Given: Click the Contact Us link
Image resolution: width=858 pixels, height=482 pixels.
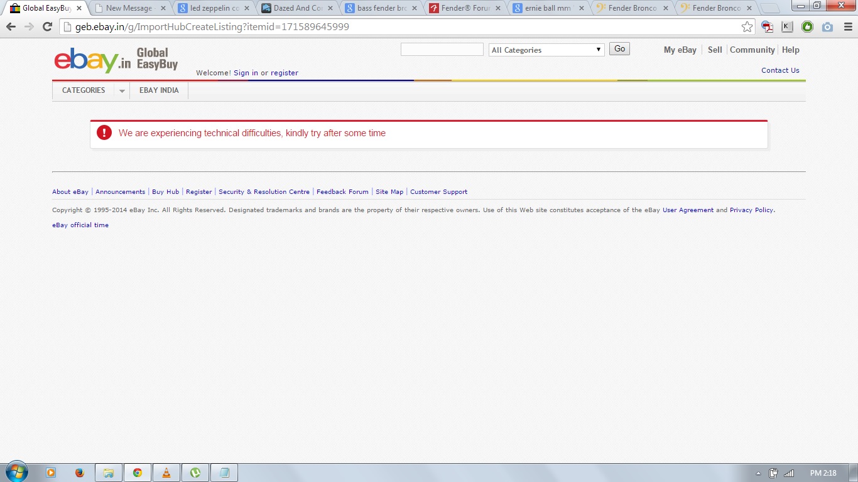Looking at the screenshot, I should (x=780, y=70).
